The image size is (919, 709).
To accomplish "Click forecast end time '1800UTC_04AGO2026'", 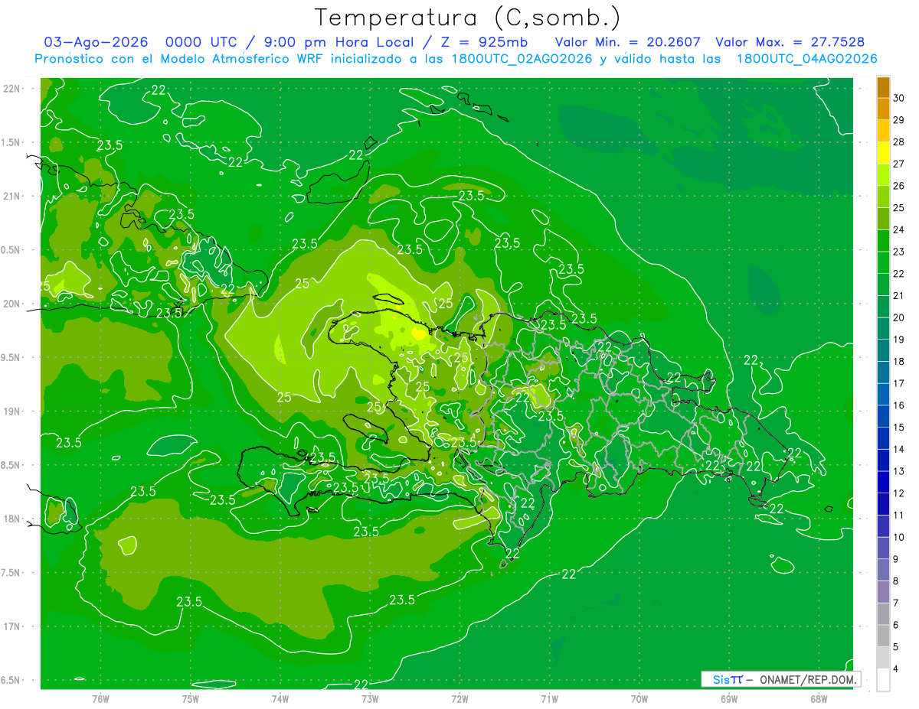I will point(806,59).
